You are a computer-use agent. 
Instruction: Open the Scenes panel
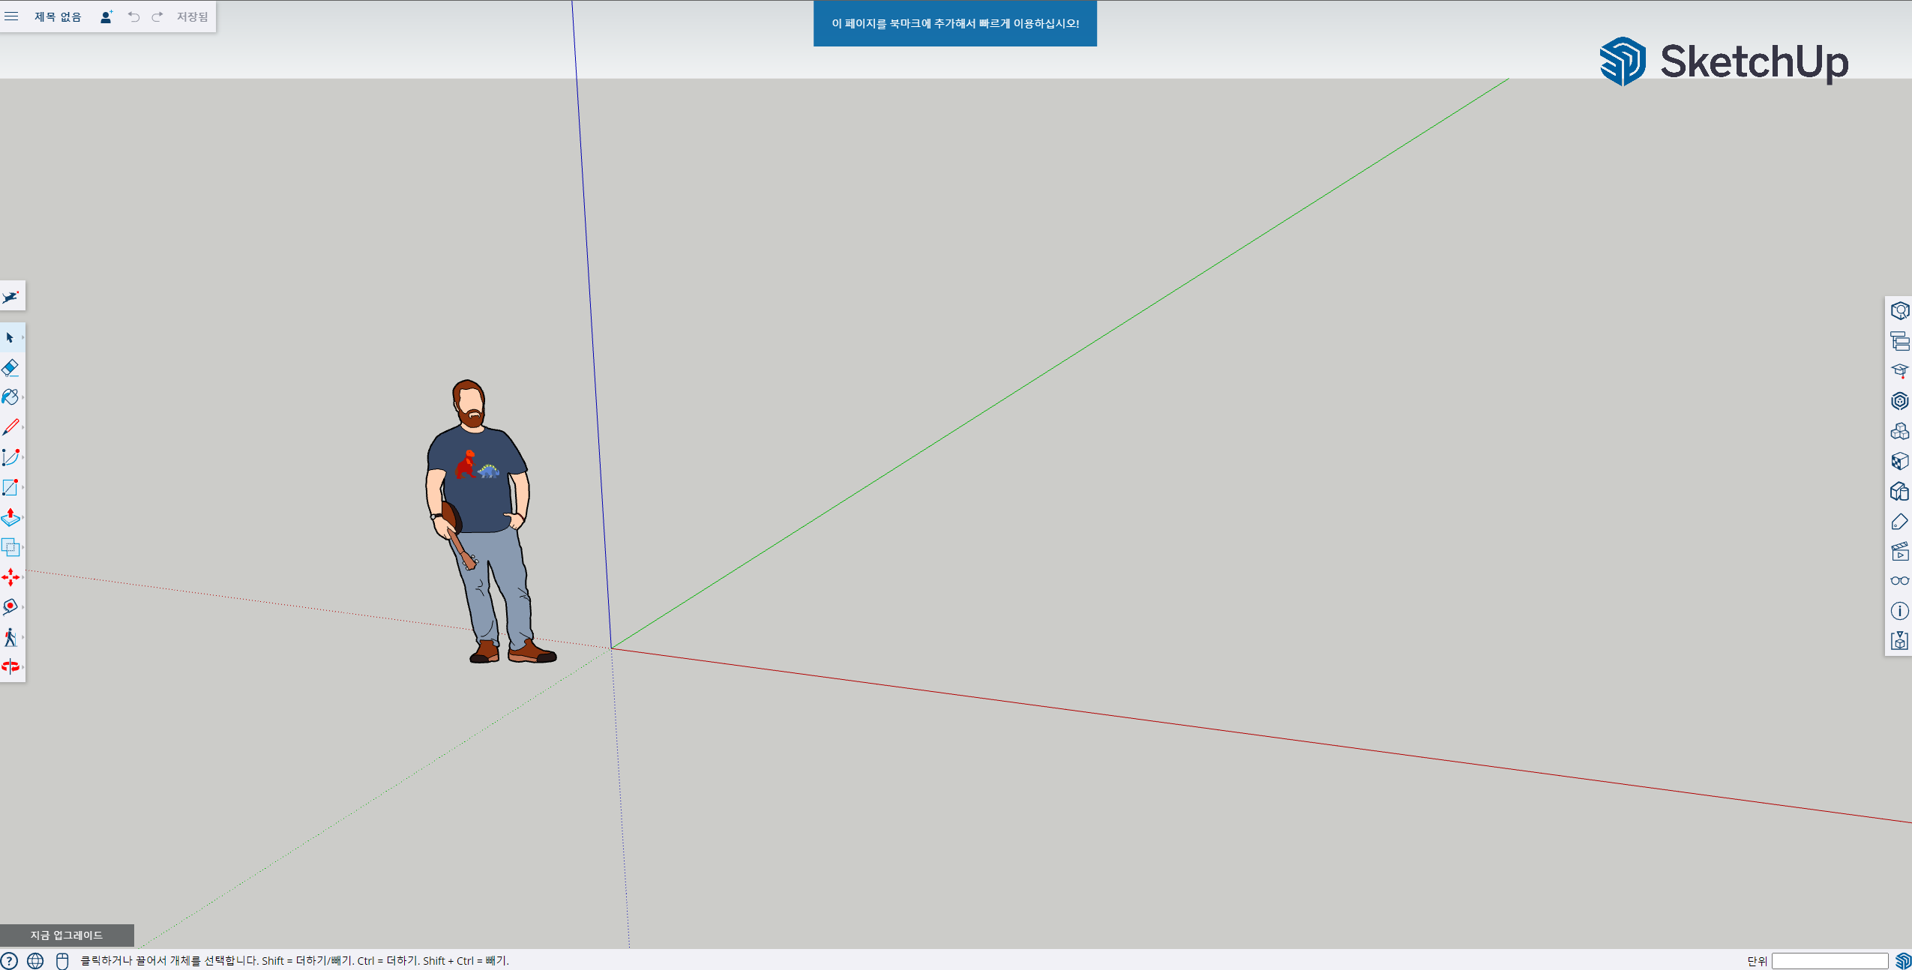pyautogui.click(x=1899, y=552)
